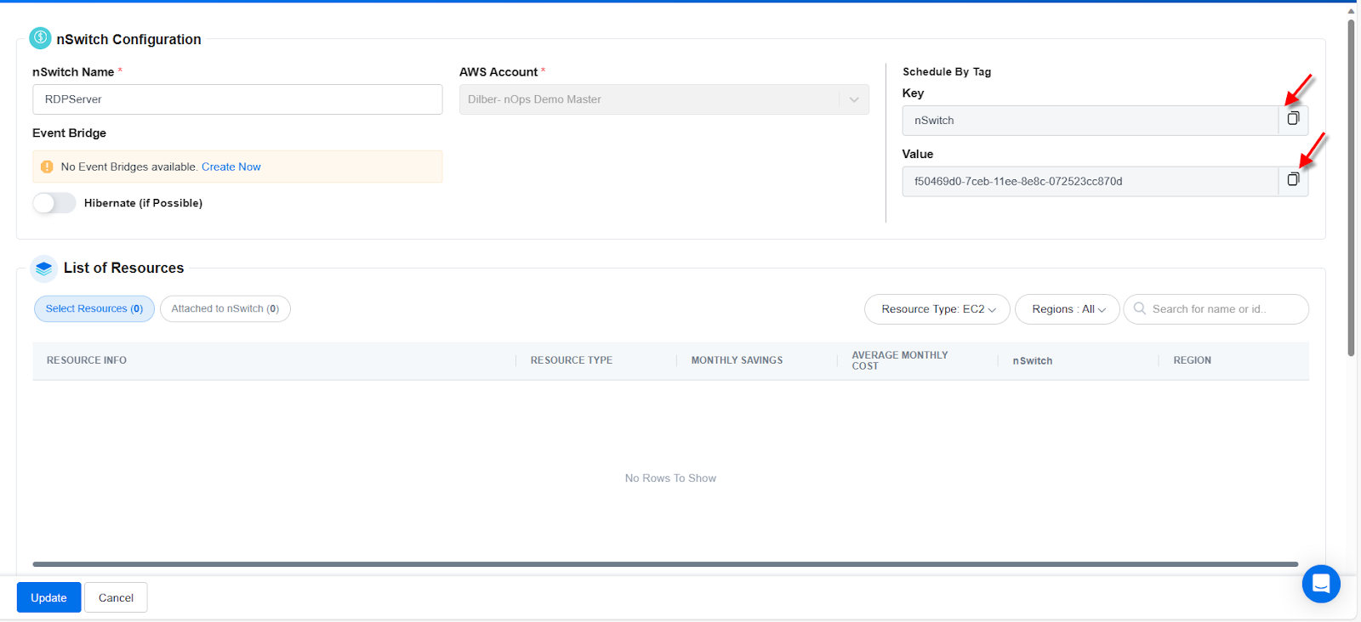Click the Event Bridge warning icon

pyautogui.click(x=47, y=167)
